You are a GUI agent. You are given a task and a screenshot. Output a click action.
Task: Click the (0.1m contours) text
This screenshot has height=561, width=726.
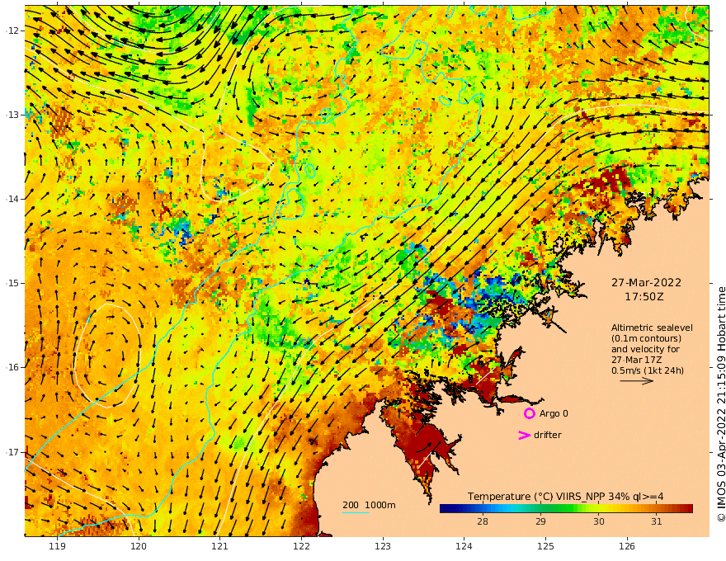[646, 338]
